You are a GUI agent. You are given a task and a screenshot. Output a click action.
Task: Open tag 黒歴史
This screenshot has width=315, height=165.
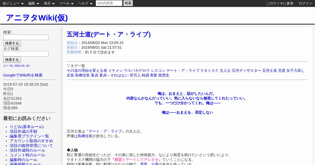[x=164, y=75]
